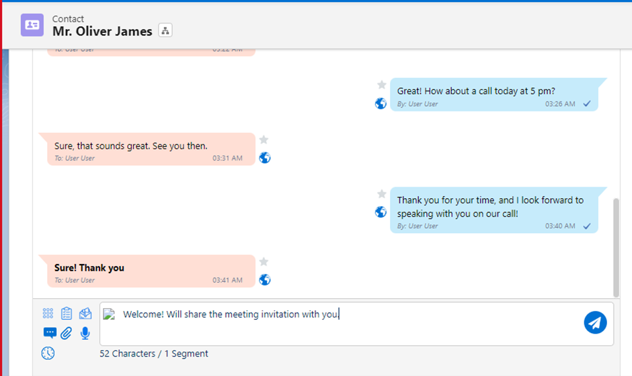Click the chat bubble message icon

click(50, 332)
